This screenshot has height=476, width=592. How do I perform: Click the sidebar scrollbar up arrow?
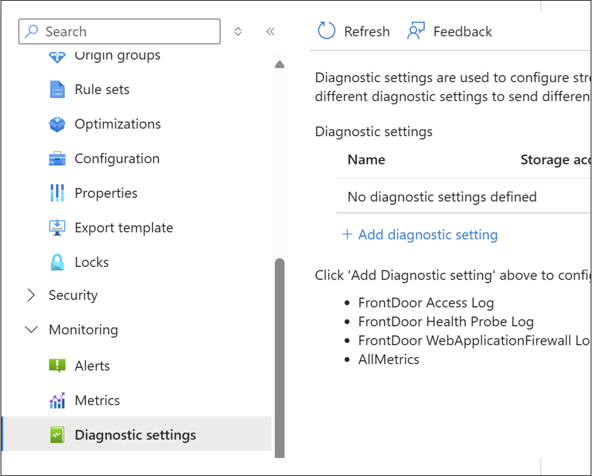[x=279, y=64]
